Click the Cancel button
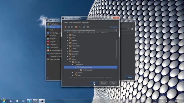This screenshot has width=184, height=103. click(103, 83)
